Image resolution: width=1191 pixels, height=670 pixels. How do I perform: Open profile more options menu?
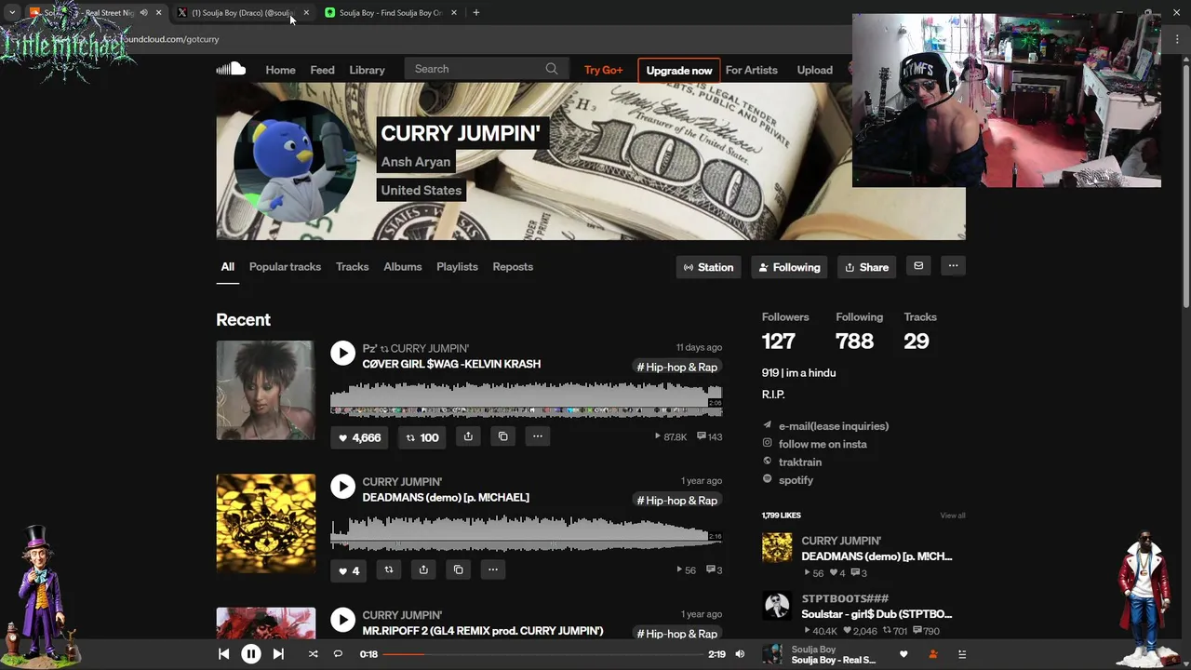tap(953, 266)
